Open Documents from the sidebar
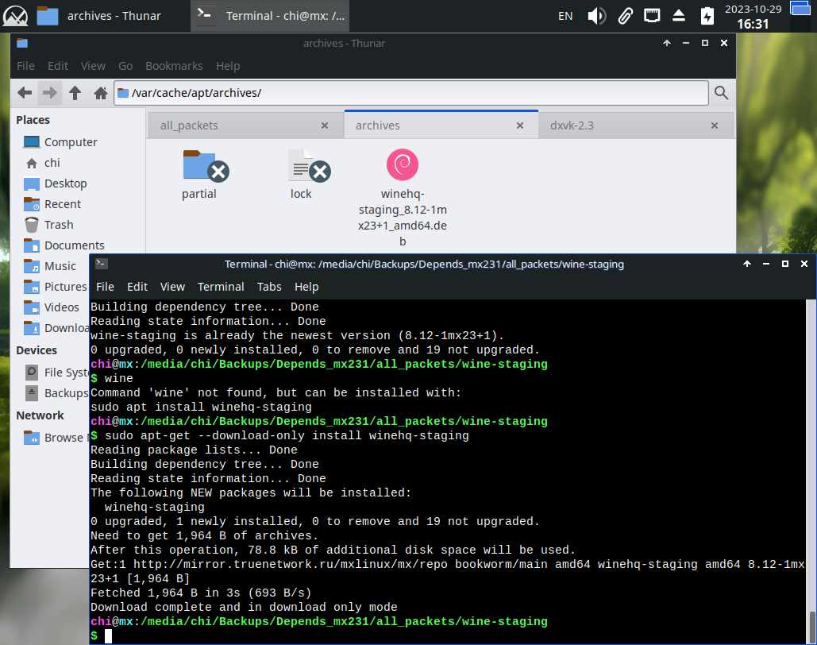Screen dimensions: 817x645 [74, 245]
